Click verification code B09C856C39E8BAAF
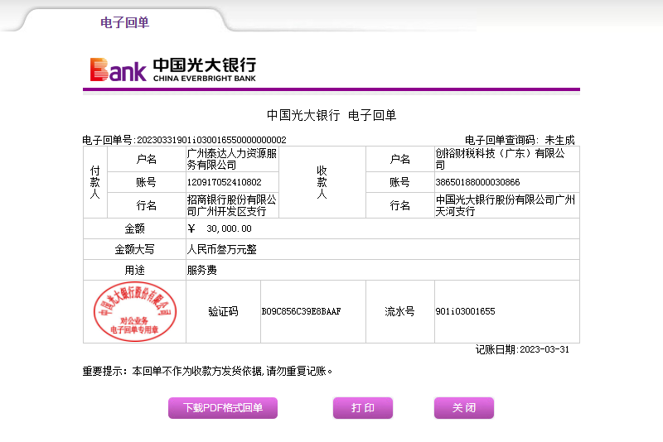The image size is (663, 442). click(x=301, y=311)
